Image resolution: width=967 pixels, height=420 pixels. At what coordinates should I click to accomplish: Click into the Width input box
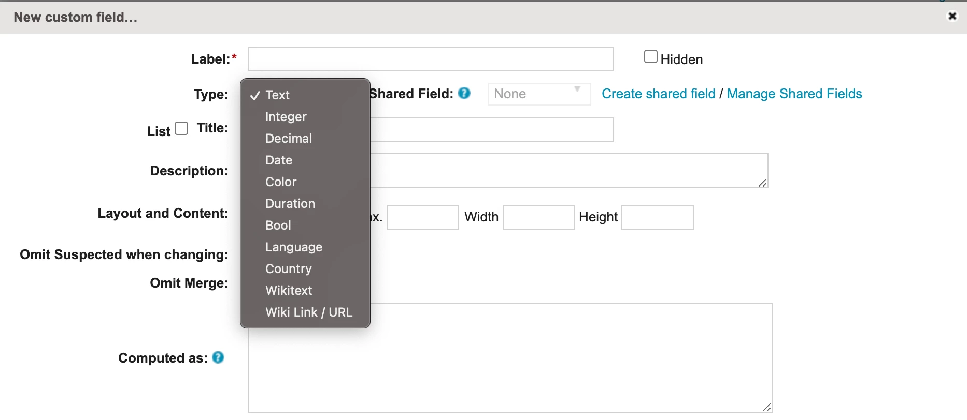point(539,217)
